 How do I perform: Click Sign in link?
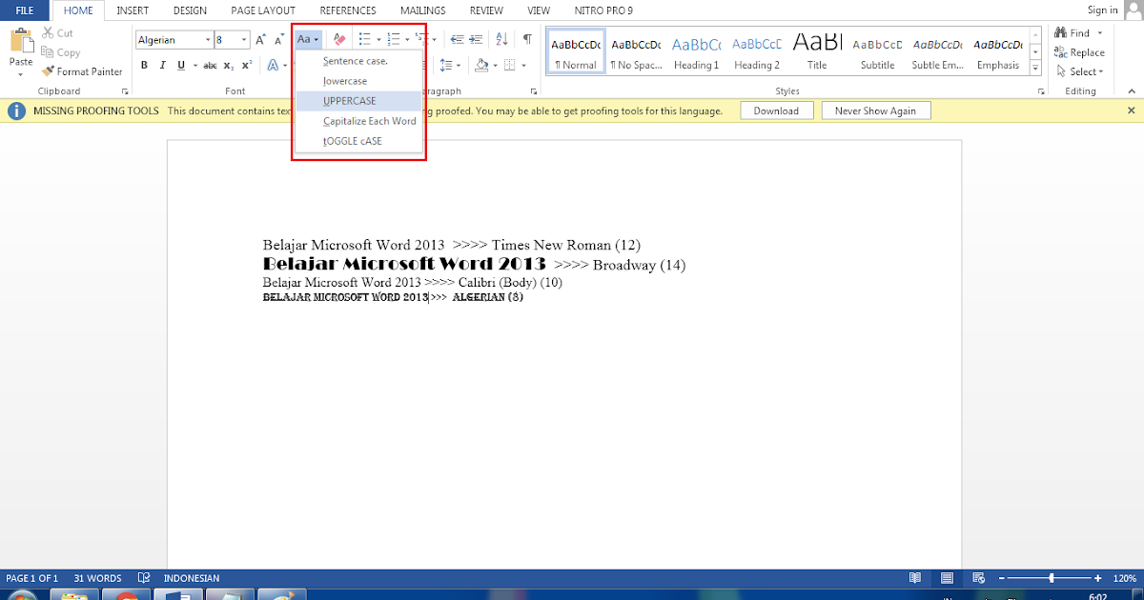[x=1103, y=10]
